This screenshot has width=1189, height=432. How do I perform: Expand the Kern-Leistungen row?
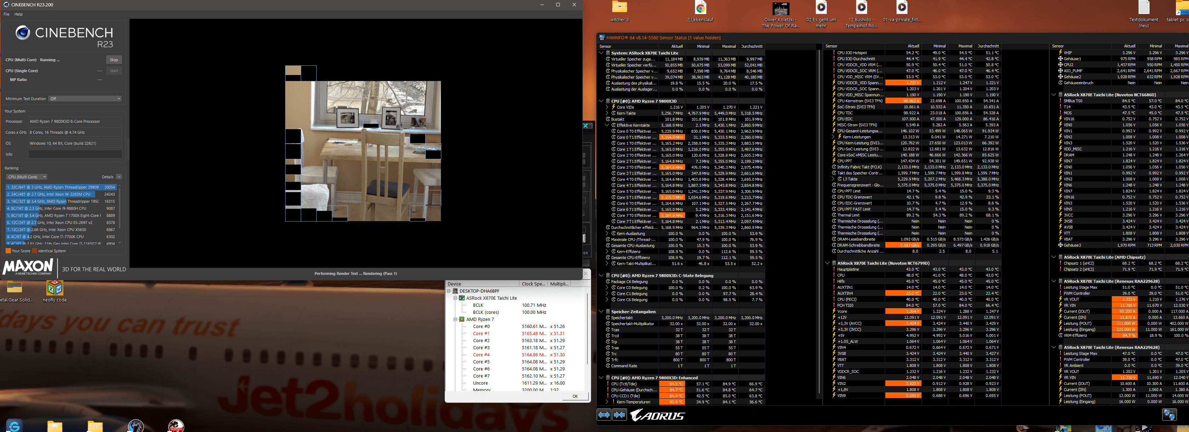point(834,137)
